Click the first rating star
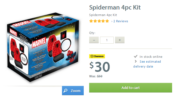Image resolution: width=174 pixels, height=99 pixels. [91, 21]
